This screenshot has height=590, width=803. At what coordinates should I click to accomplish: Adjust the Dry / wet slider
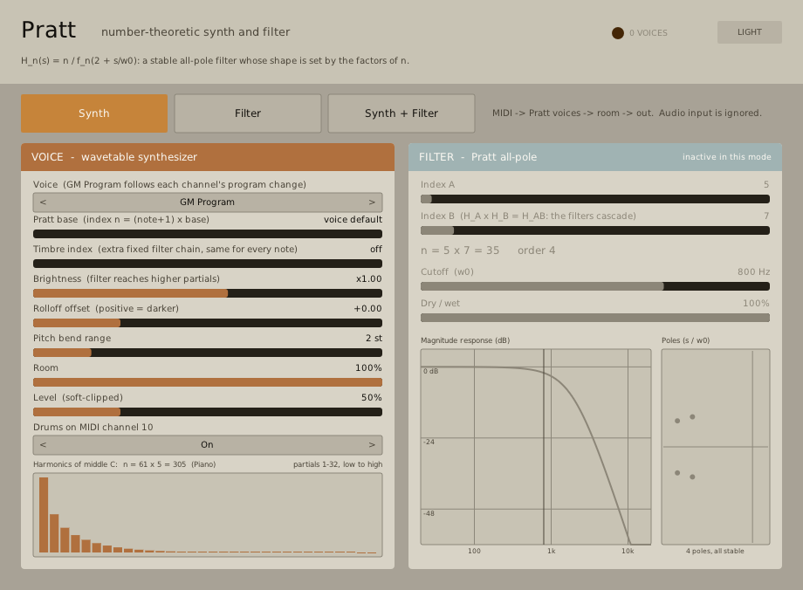(x=595, y=318)
